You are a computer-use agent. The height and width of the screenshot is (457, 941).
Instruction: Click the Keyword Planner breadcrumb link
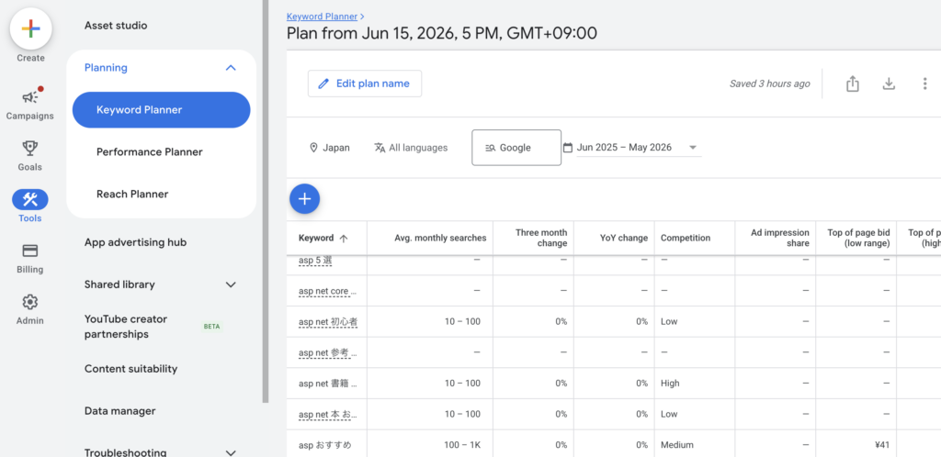323,17
